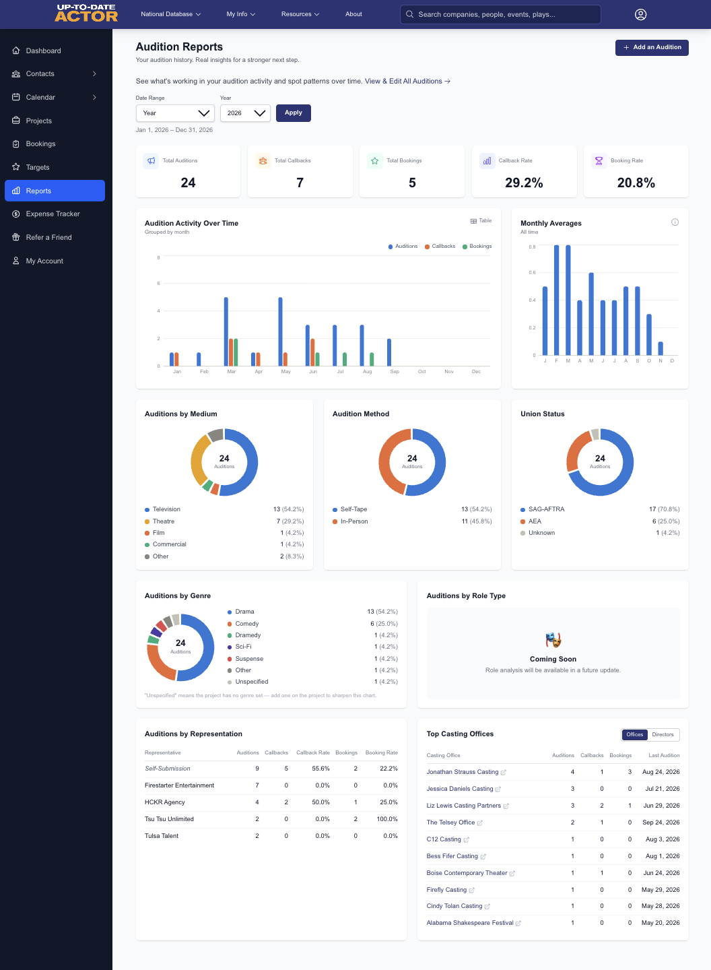711x970 pixels.
Task: Click the search companies input field
Action: click(x=500, y=14)
